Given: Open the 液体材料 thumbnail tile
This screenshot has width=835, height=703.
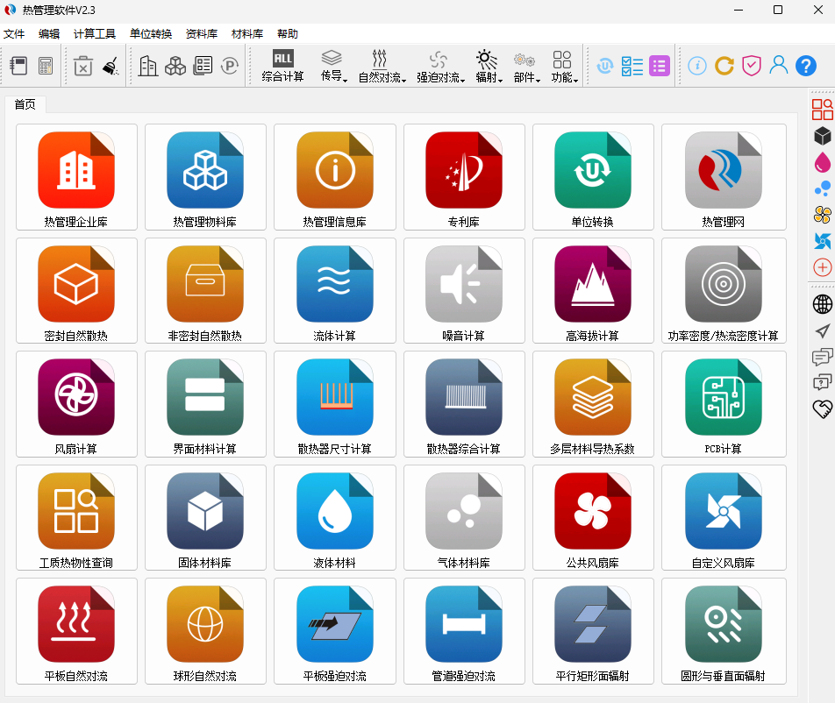Looking at the screenshot, I should point(334,517).
